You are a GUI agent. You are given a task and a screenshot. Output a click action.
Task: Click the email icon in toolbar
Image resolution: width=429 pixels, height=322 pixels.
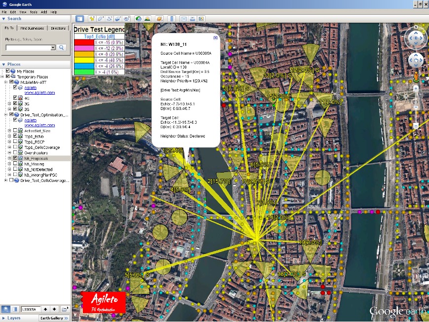pyautogui.click(x=184, y=19)
